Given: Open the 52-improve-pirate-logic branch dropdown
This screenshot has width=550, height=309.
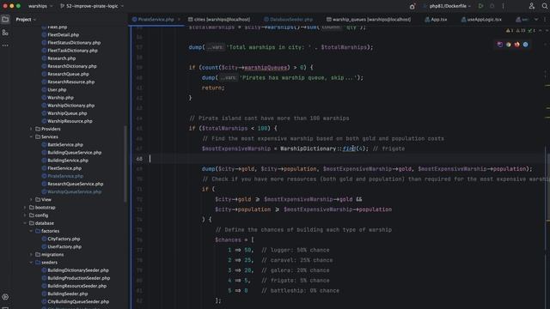Looking at the screenshot, I should tap(92, 6).
